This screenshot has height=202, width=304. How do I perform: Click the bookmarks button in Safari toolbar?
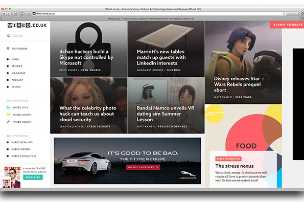tap(22, 14)
